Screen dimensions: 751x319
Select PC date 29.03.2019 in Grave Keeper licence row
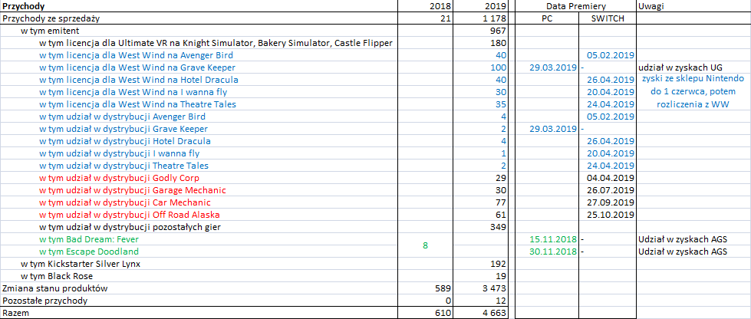552,67
